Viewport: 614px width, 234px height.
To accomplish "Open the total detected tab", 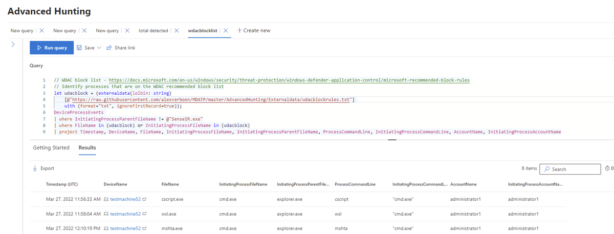I will 153,31.
